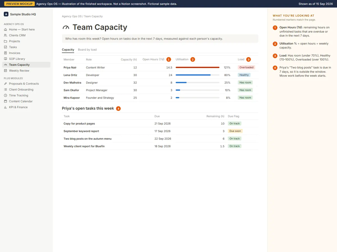Click Mira Kapoor in the member list

click(x=72, y=98)
